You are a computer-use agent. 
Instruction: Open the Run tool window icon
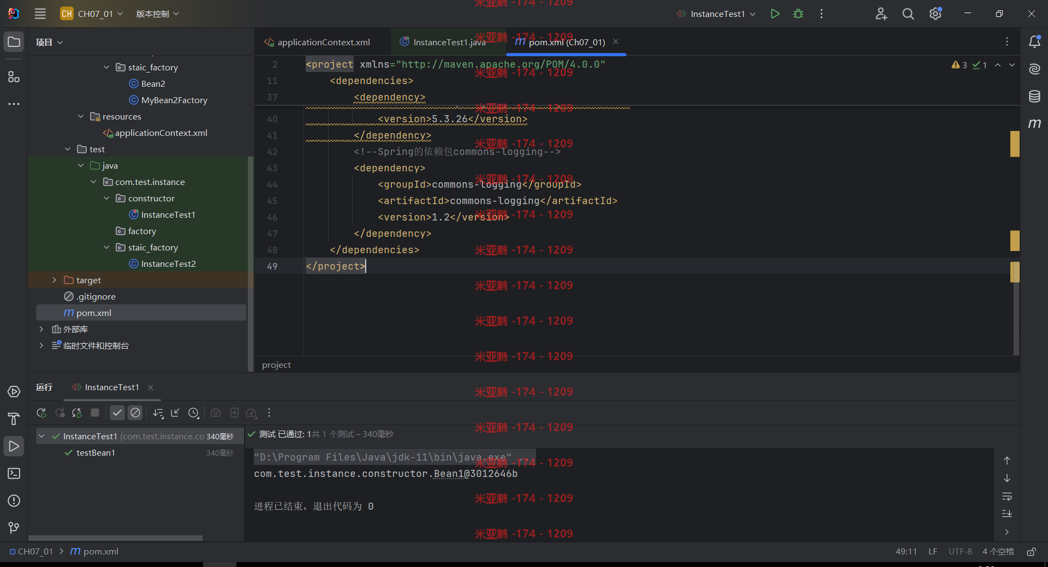[14, 446]
